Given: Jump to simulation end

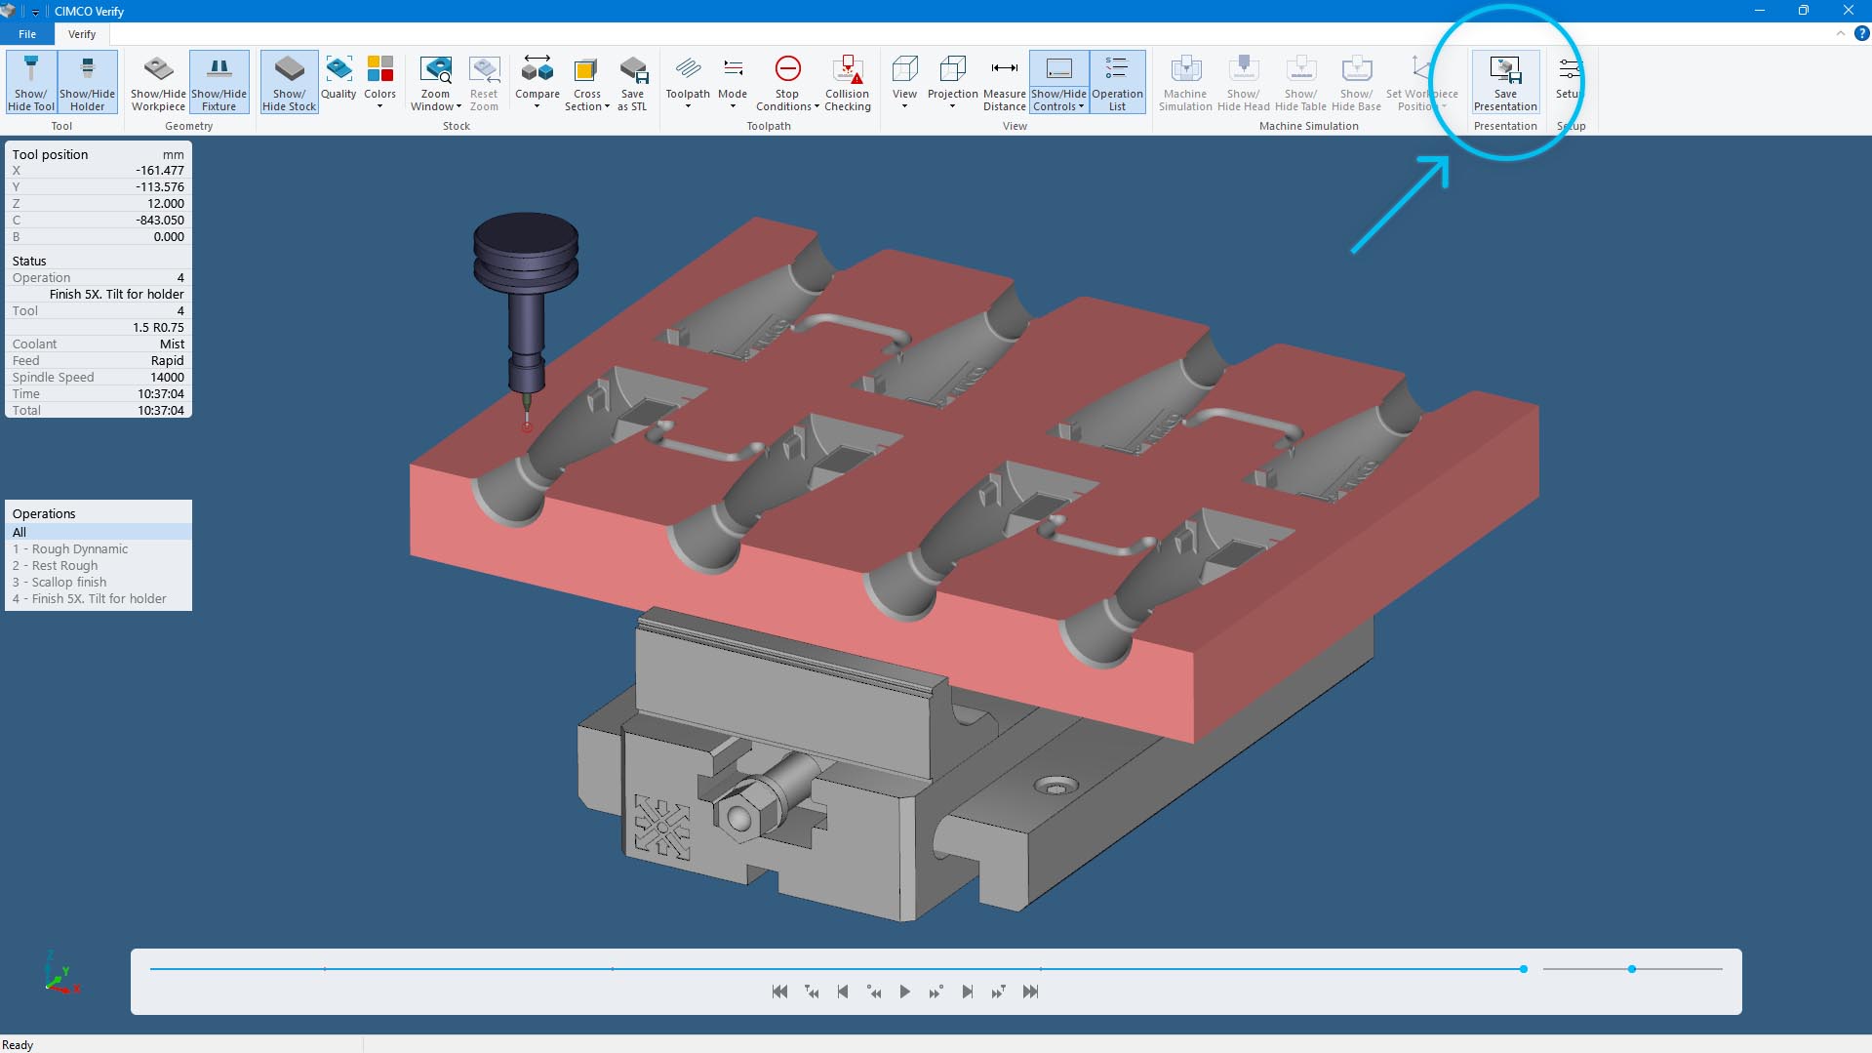Looking at the screenshot, I should point(1030,992).
